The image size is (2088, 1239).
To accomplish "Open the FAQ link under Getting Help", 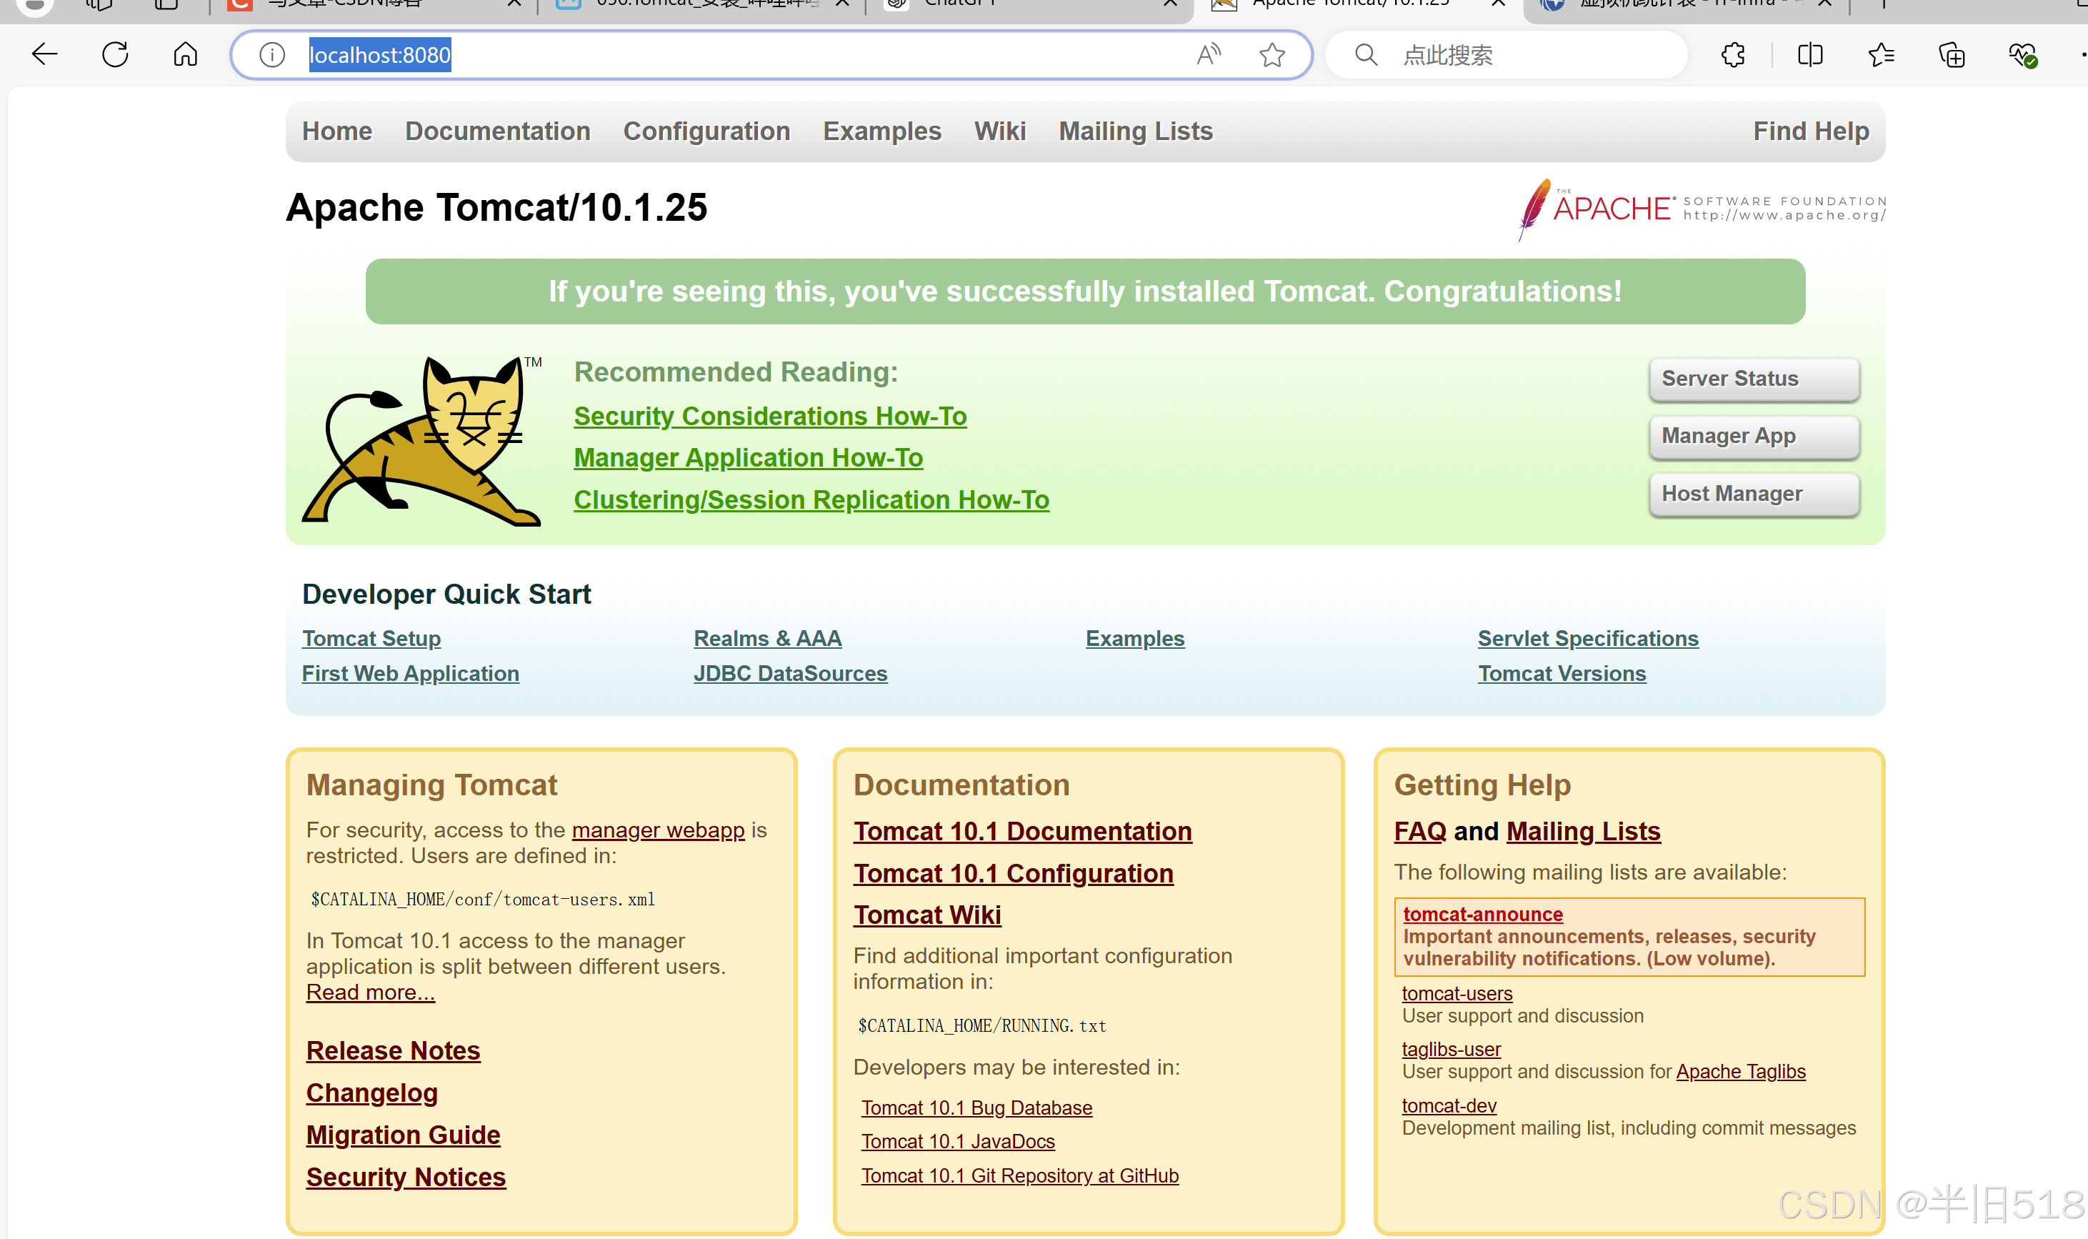I will coord(1420,832).
